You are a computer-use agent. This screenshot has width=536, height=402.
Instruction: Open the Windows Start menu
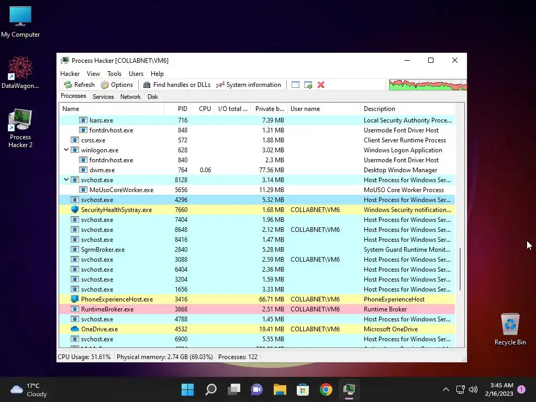187,389
